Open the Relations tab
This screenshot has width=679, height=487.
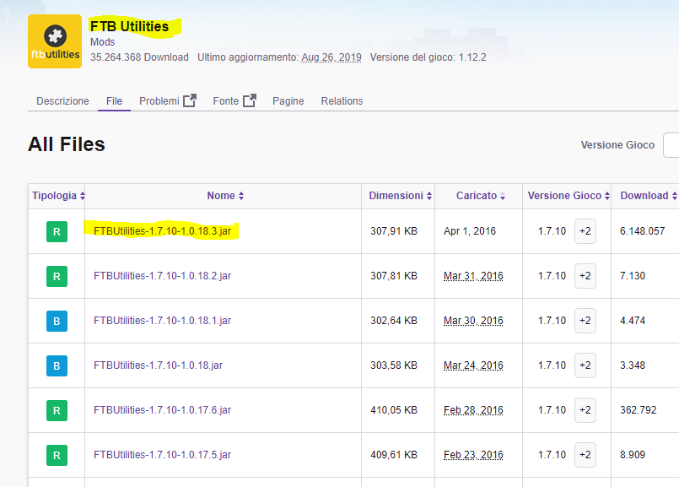(342, 101)
